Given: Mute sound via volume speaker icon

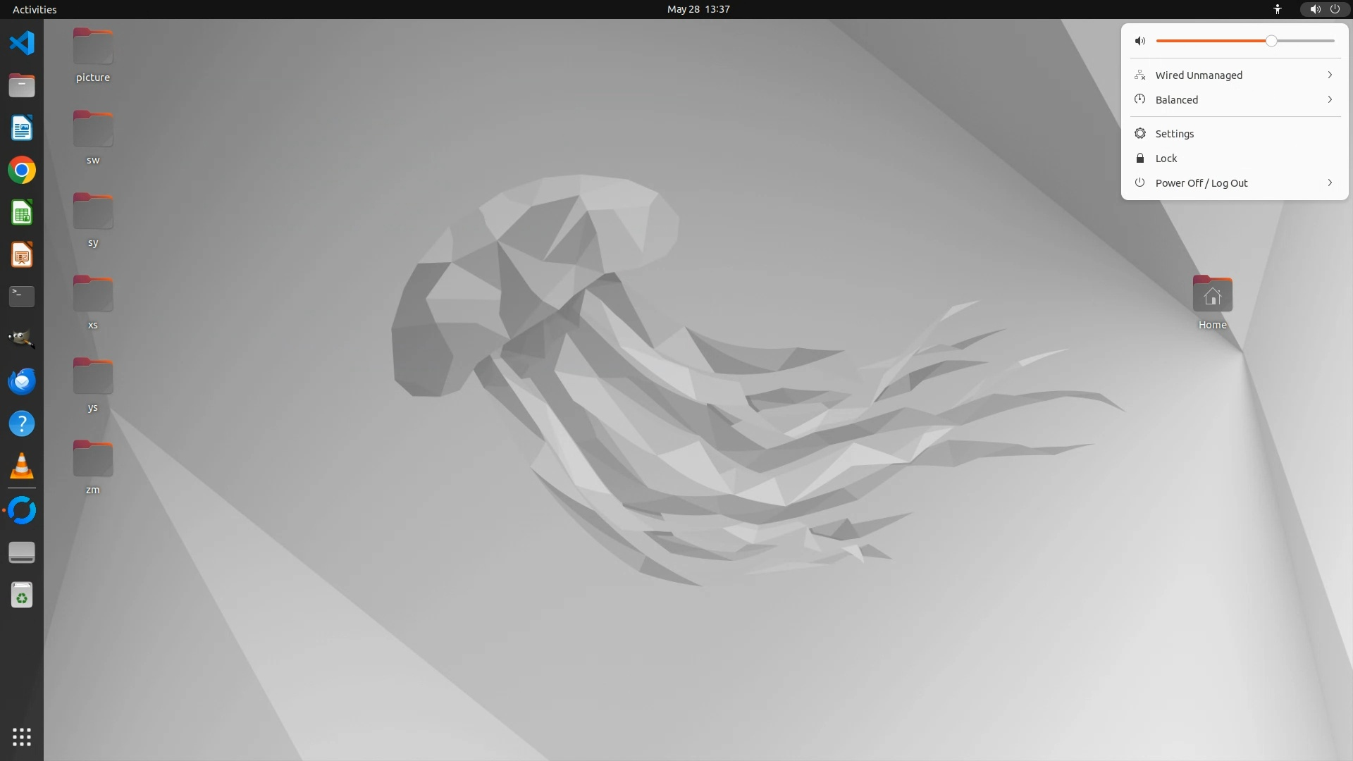Looking at the screenshot, I should (x=1140, y=41).
